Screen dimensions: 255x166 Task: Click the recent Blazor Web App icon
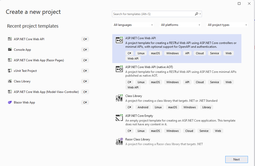pos(10,102)
